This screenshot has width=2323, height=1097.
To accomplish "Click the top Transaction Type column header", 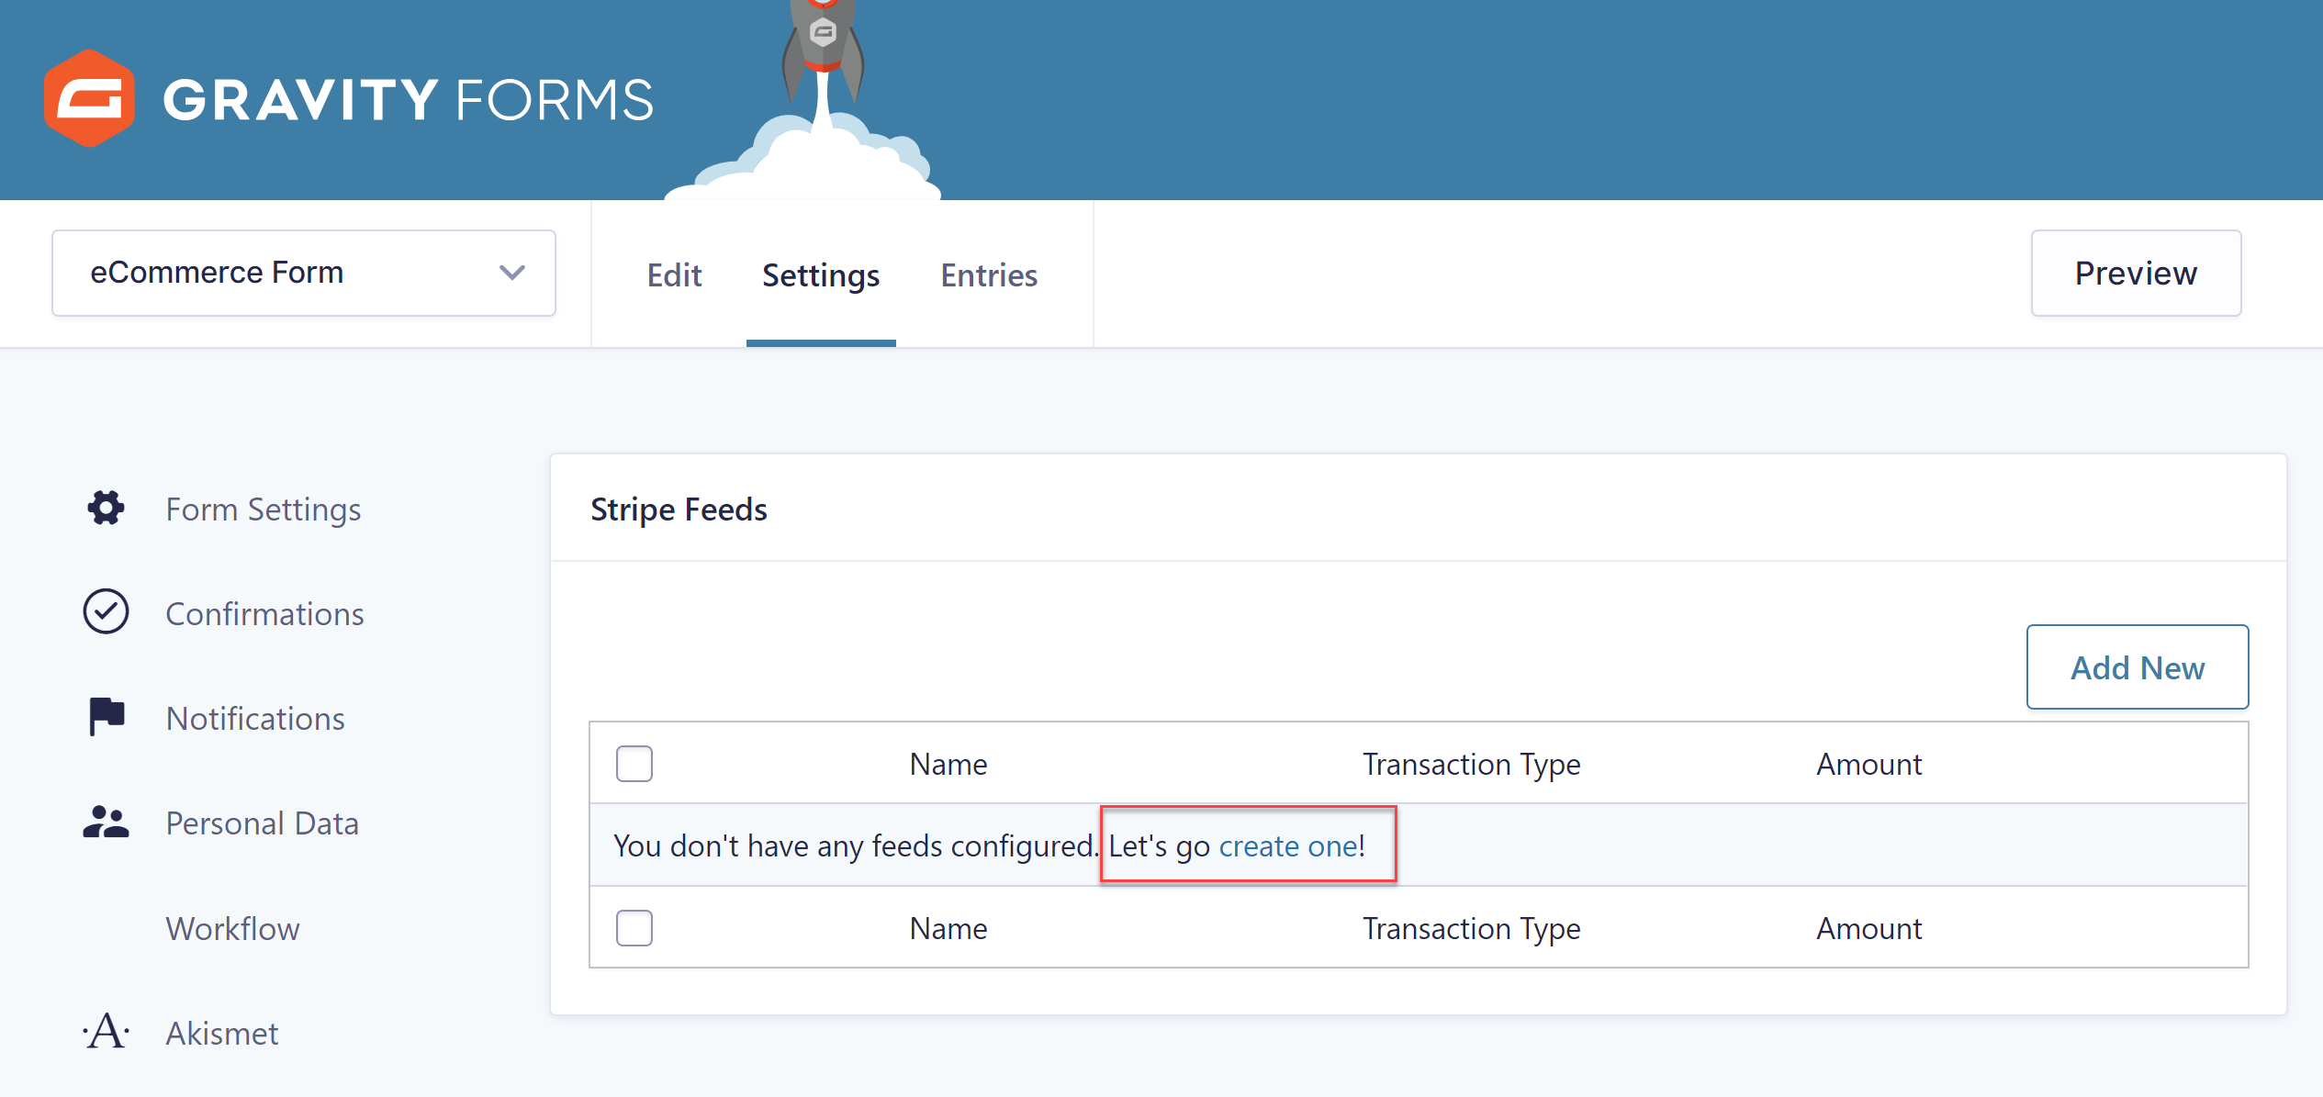I will tap(1471, 764).
